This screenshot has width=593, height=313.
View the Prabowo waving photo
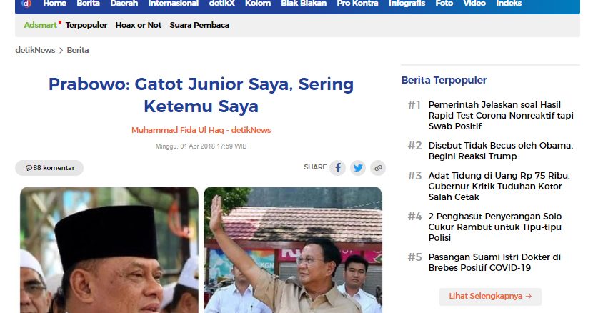pyautogui.click(x=293, y=250)
